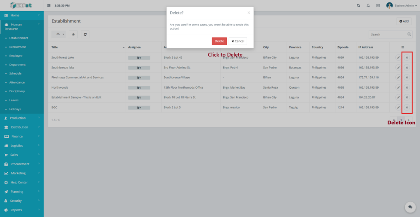Expand the Procurement sidebar menu

22,164
